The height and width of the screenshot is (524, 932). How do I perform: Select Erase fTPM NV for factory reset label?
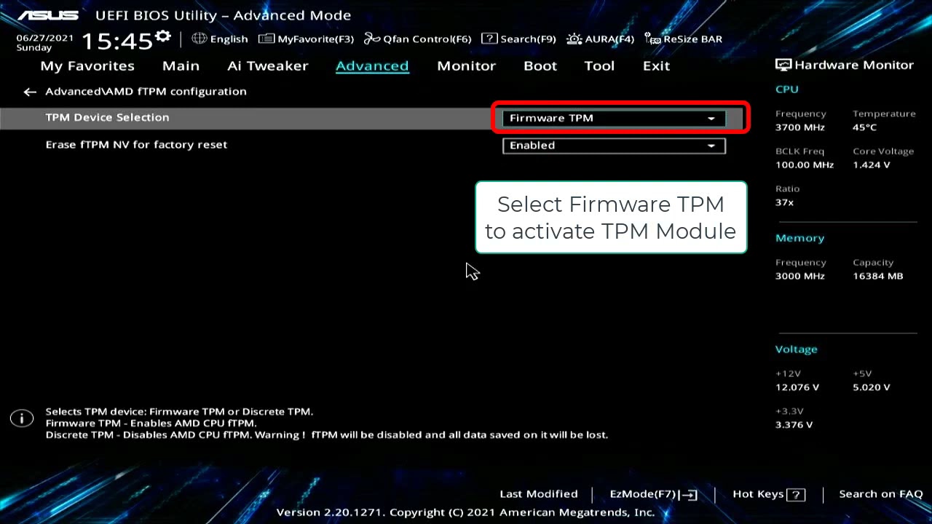136,144
